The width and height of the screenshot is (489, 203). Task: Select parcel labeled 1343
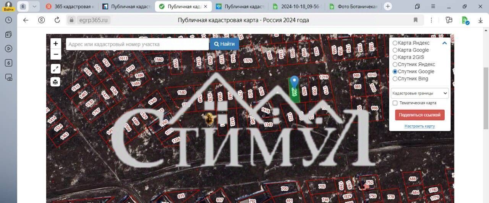click(x=268, y=125)
